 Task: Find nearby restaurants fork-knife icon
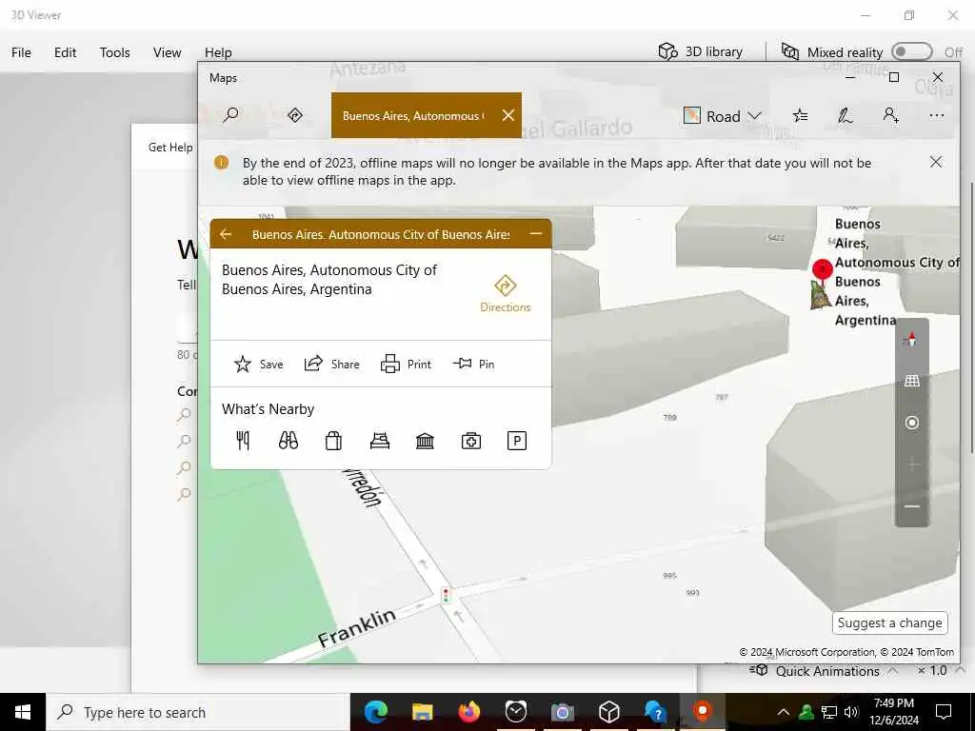click(x=243, y=441)
